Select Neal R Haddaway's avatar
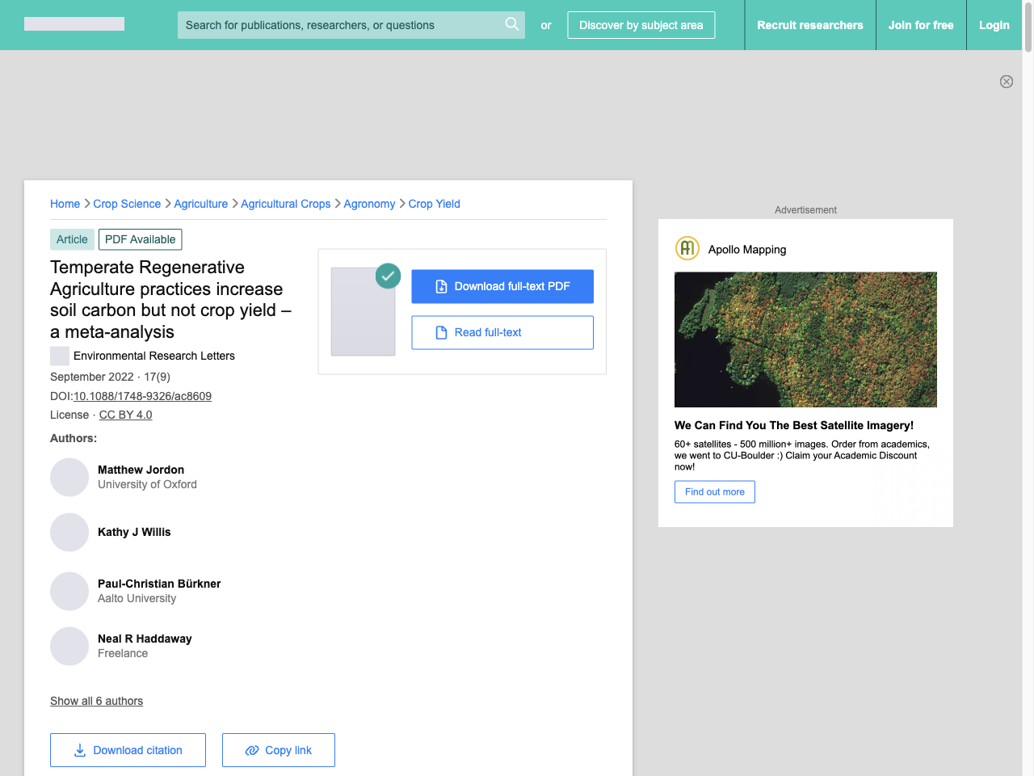Screen dimensions: 1034x776 coord(69,647)
